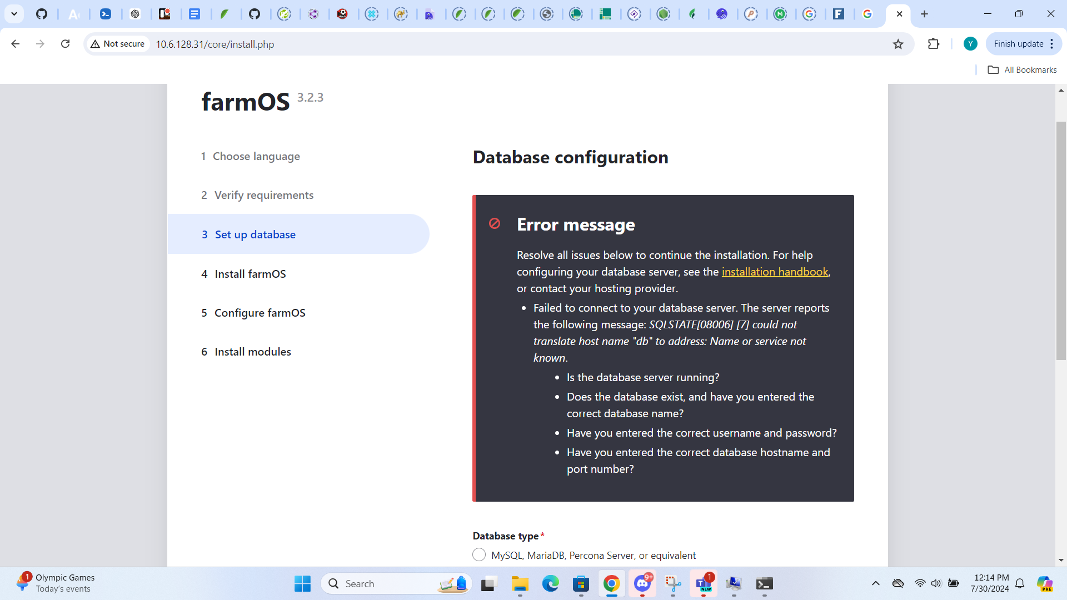Screen dimensions: 1067x600
Task: Select MySQL, MariaDB, Percona Server radio option
Action: [479, 555]
